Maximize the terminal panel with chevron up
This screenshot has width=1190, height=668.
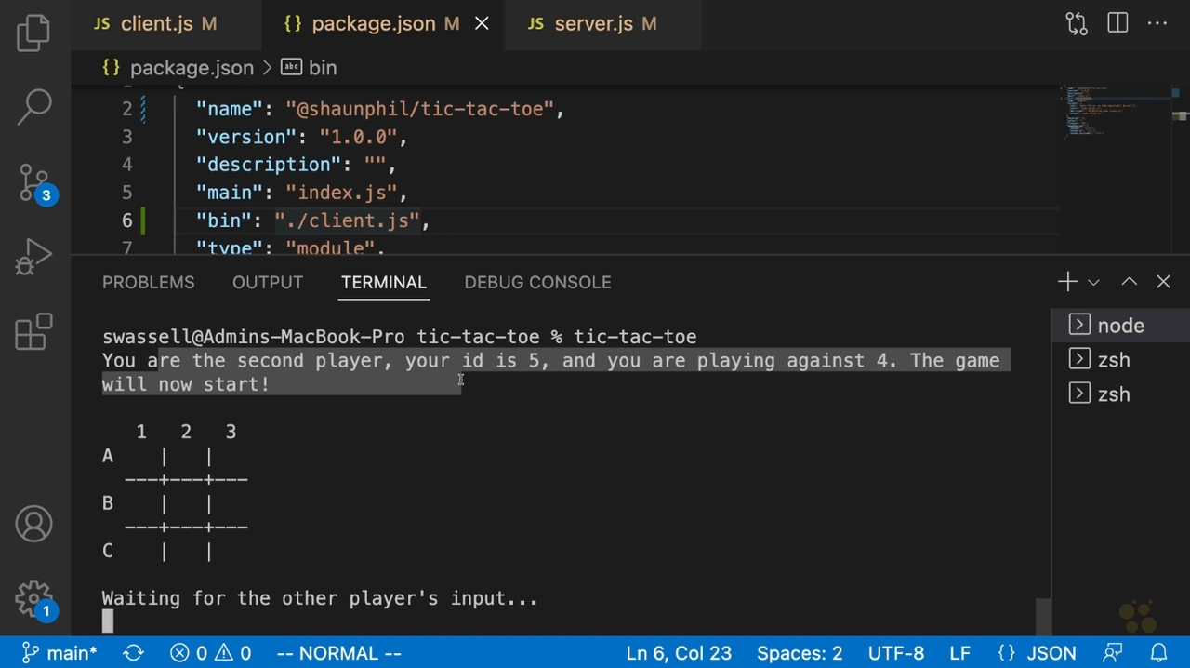1129,282
